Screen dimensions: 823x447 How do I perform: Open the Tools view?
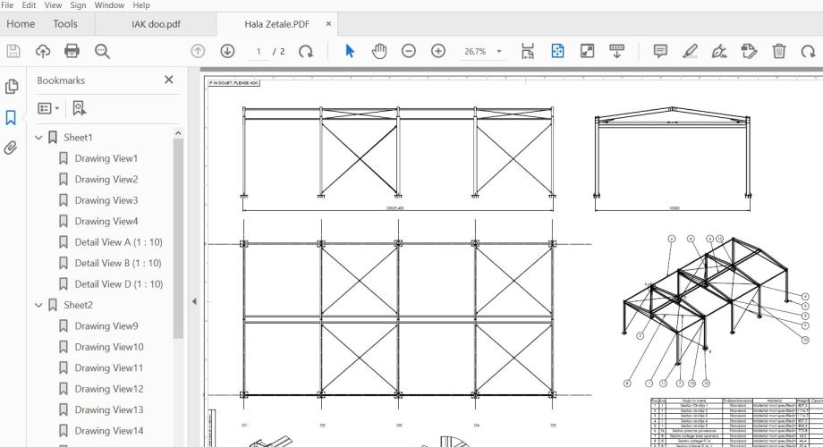[65, 24]
